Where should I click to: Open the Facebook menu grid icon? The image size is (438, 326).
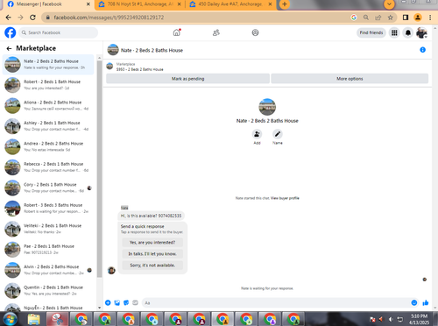coord(394,32)
